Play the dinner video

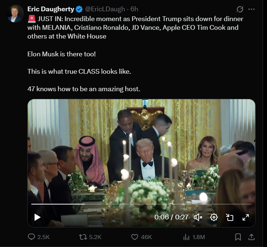(37, 217)
